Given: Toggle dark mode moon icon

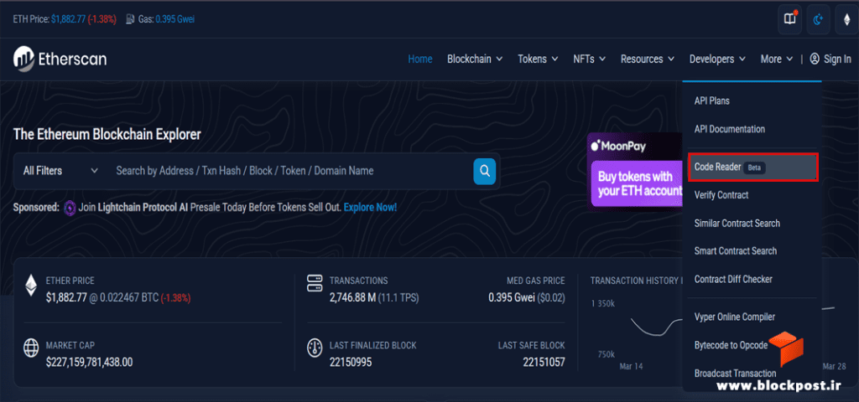Looking at the screenshot, I should point(819,20).
